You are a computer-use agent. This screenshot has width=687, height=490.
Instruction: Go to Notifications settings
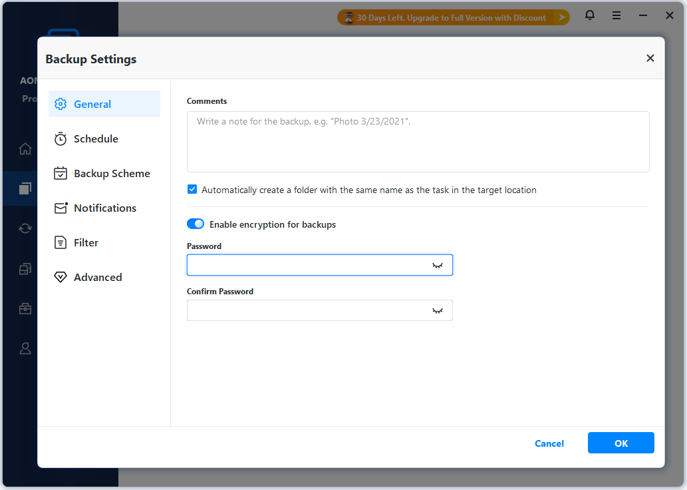pyautogui.click(x=104, y=208)
